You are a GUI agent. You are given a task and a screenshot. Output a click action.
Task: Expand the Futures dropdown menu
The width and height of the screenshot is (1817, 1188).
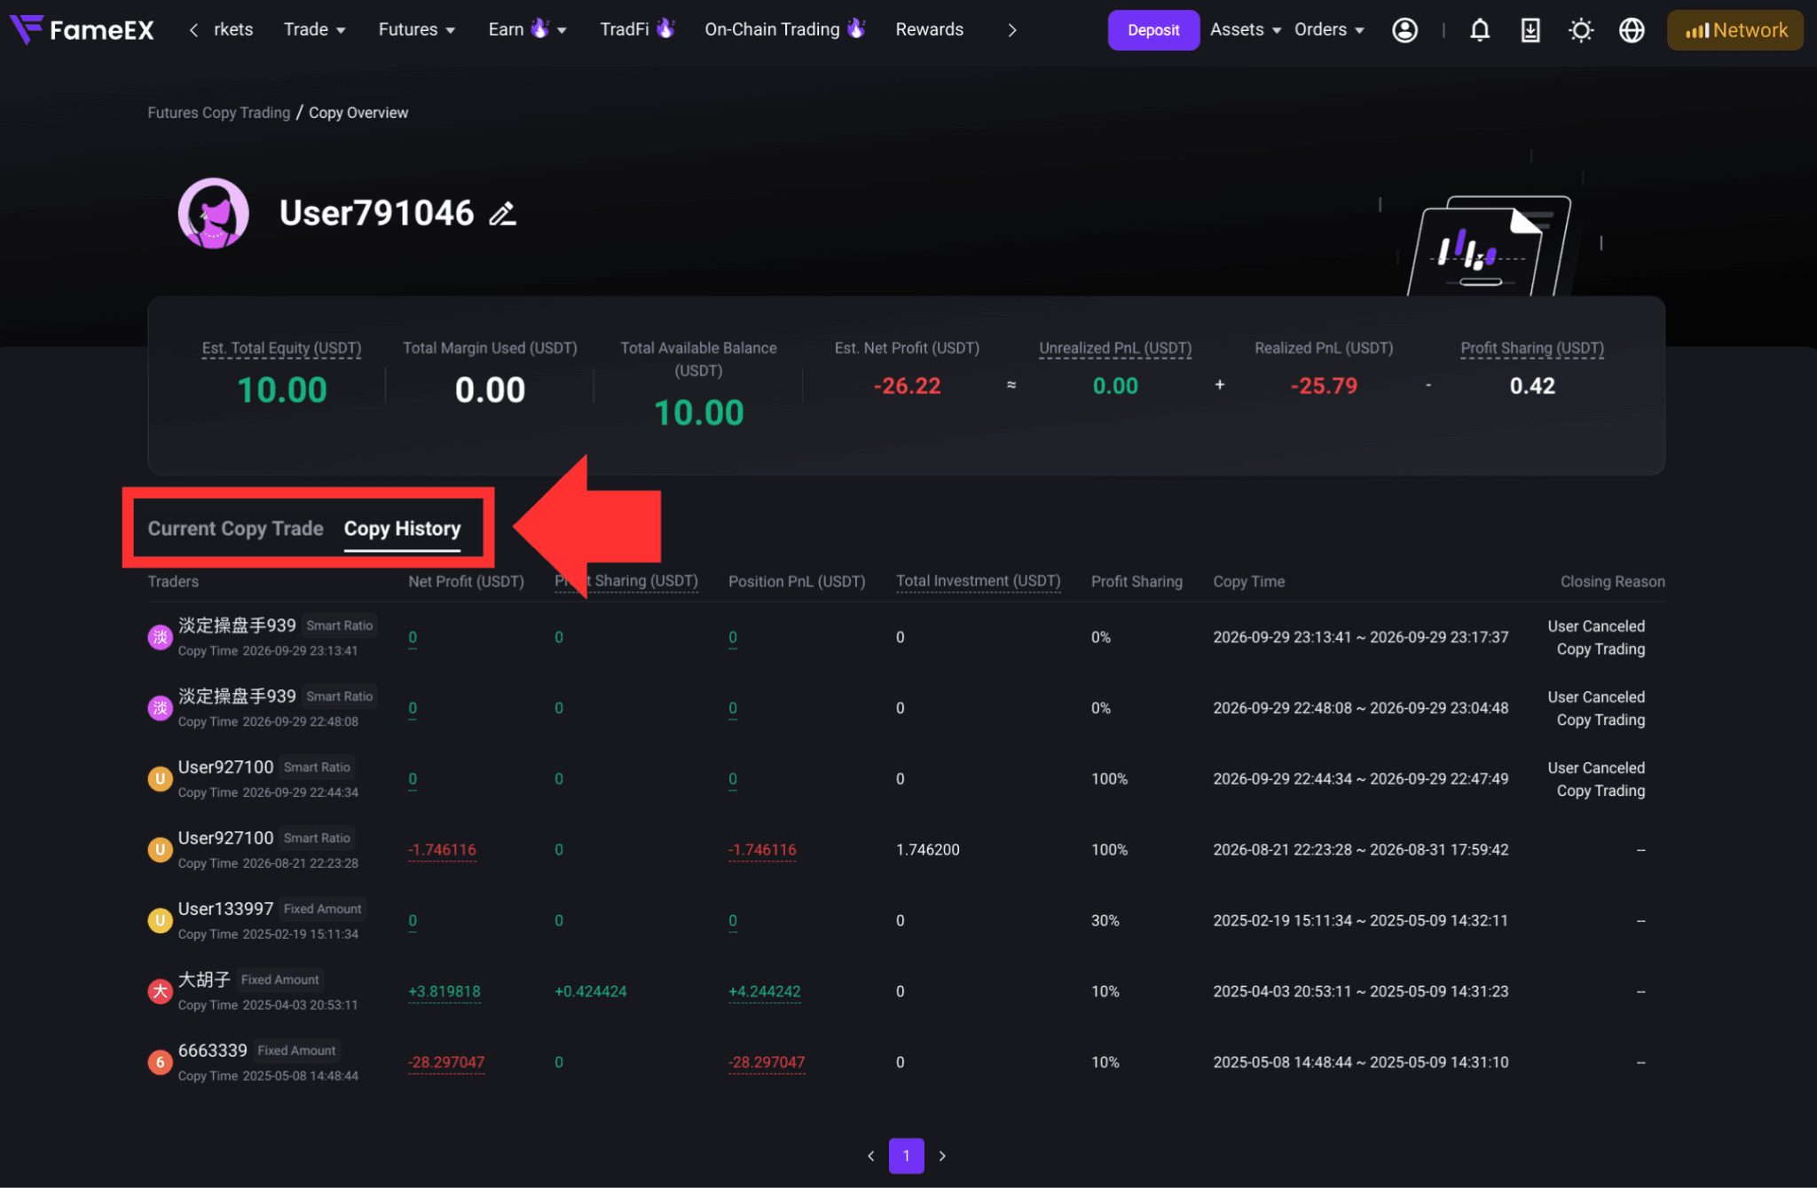(416, 29)
